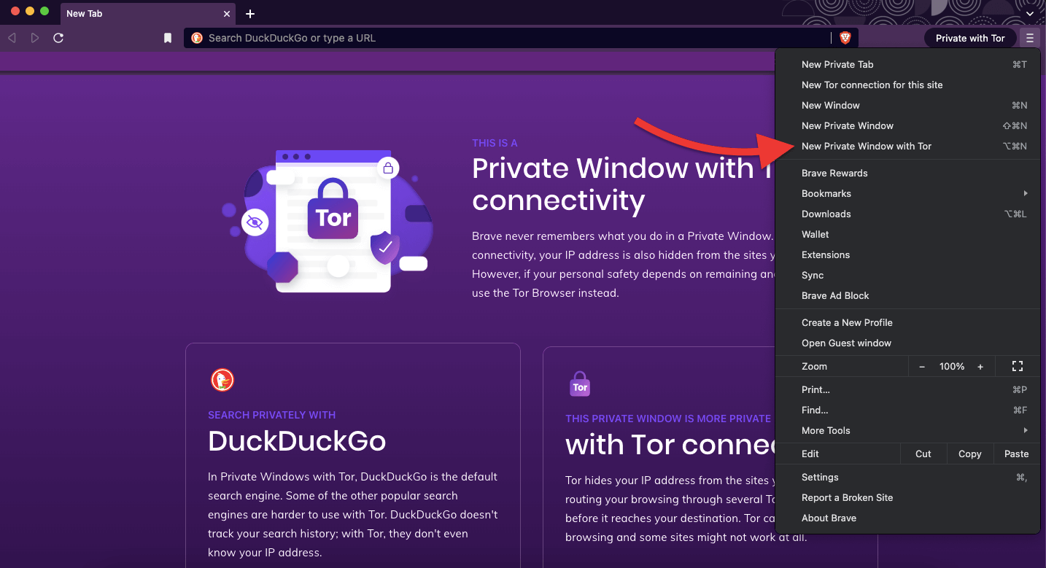
Task: Open a new tab with the plus icon
Action: tap(250, 13)
